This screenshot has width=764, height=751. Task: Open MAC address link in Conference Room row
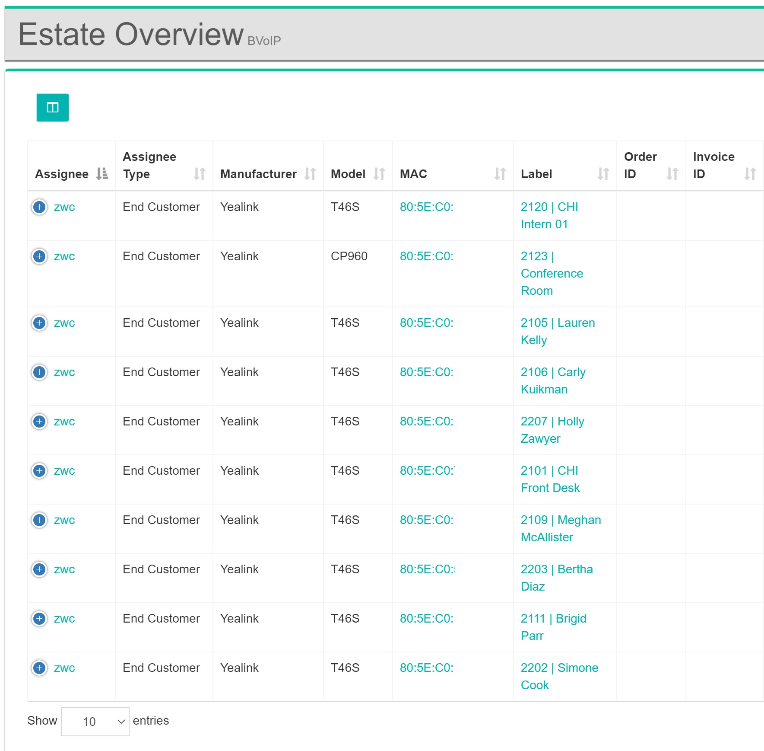click(x=427, y=256)
